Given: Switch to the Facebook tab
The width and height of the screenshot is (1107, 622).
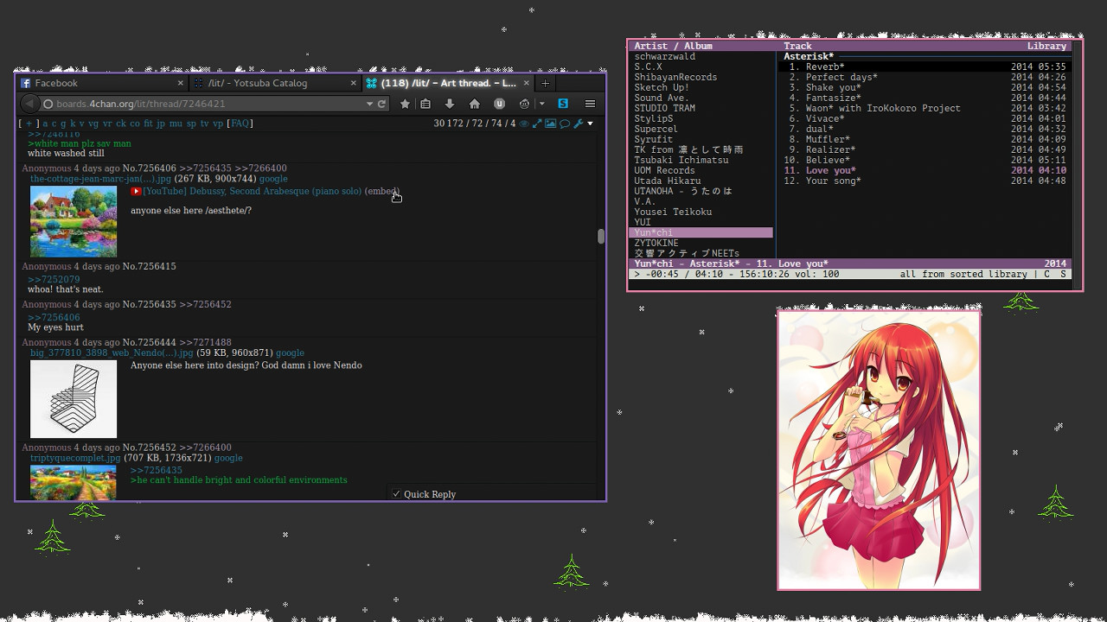Looking at the screenshot, I should pyautogui.click(x=56, y=83).
